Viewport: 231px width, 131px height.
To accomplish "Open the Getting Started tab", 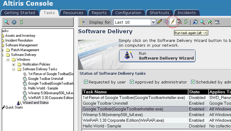I will coord(20,13).
